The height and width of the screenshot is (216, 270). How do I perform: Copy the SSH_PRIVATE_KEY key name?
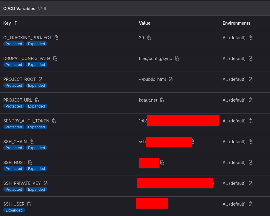point(46,183)
